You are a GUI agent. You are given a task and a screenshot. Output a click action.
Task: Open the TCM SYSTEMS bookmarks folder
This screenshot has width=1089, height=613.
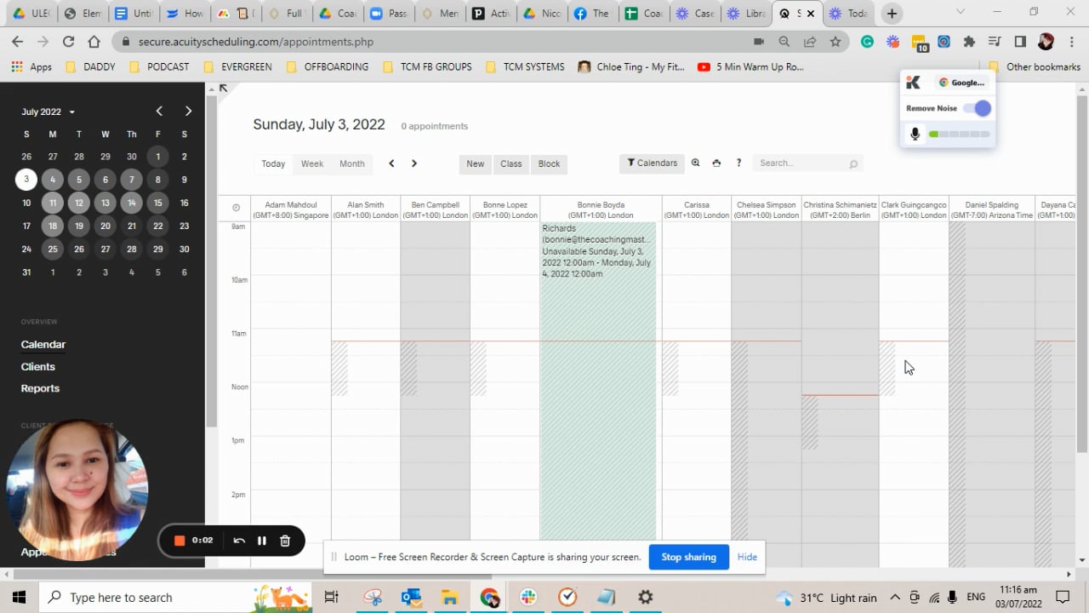click(x=524, y=66)
